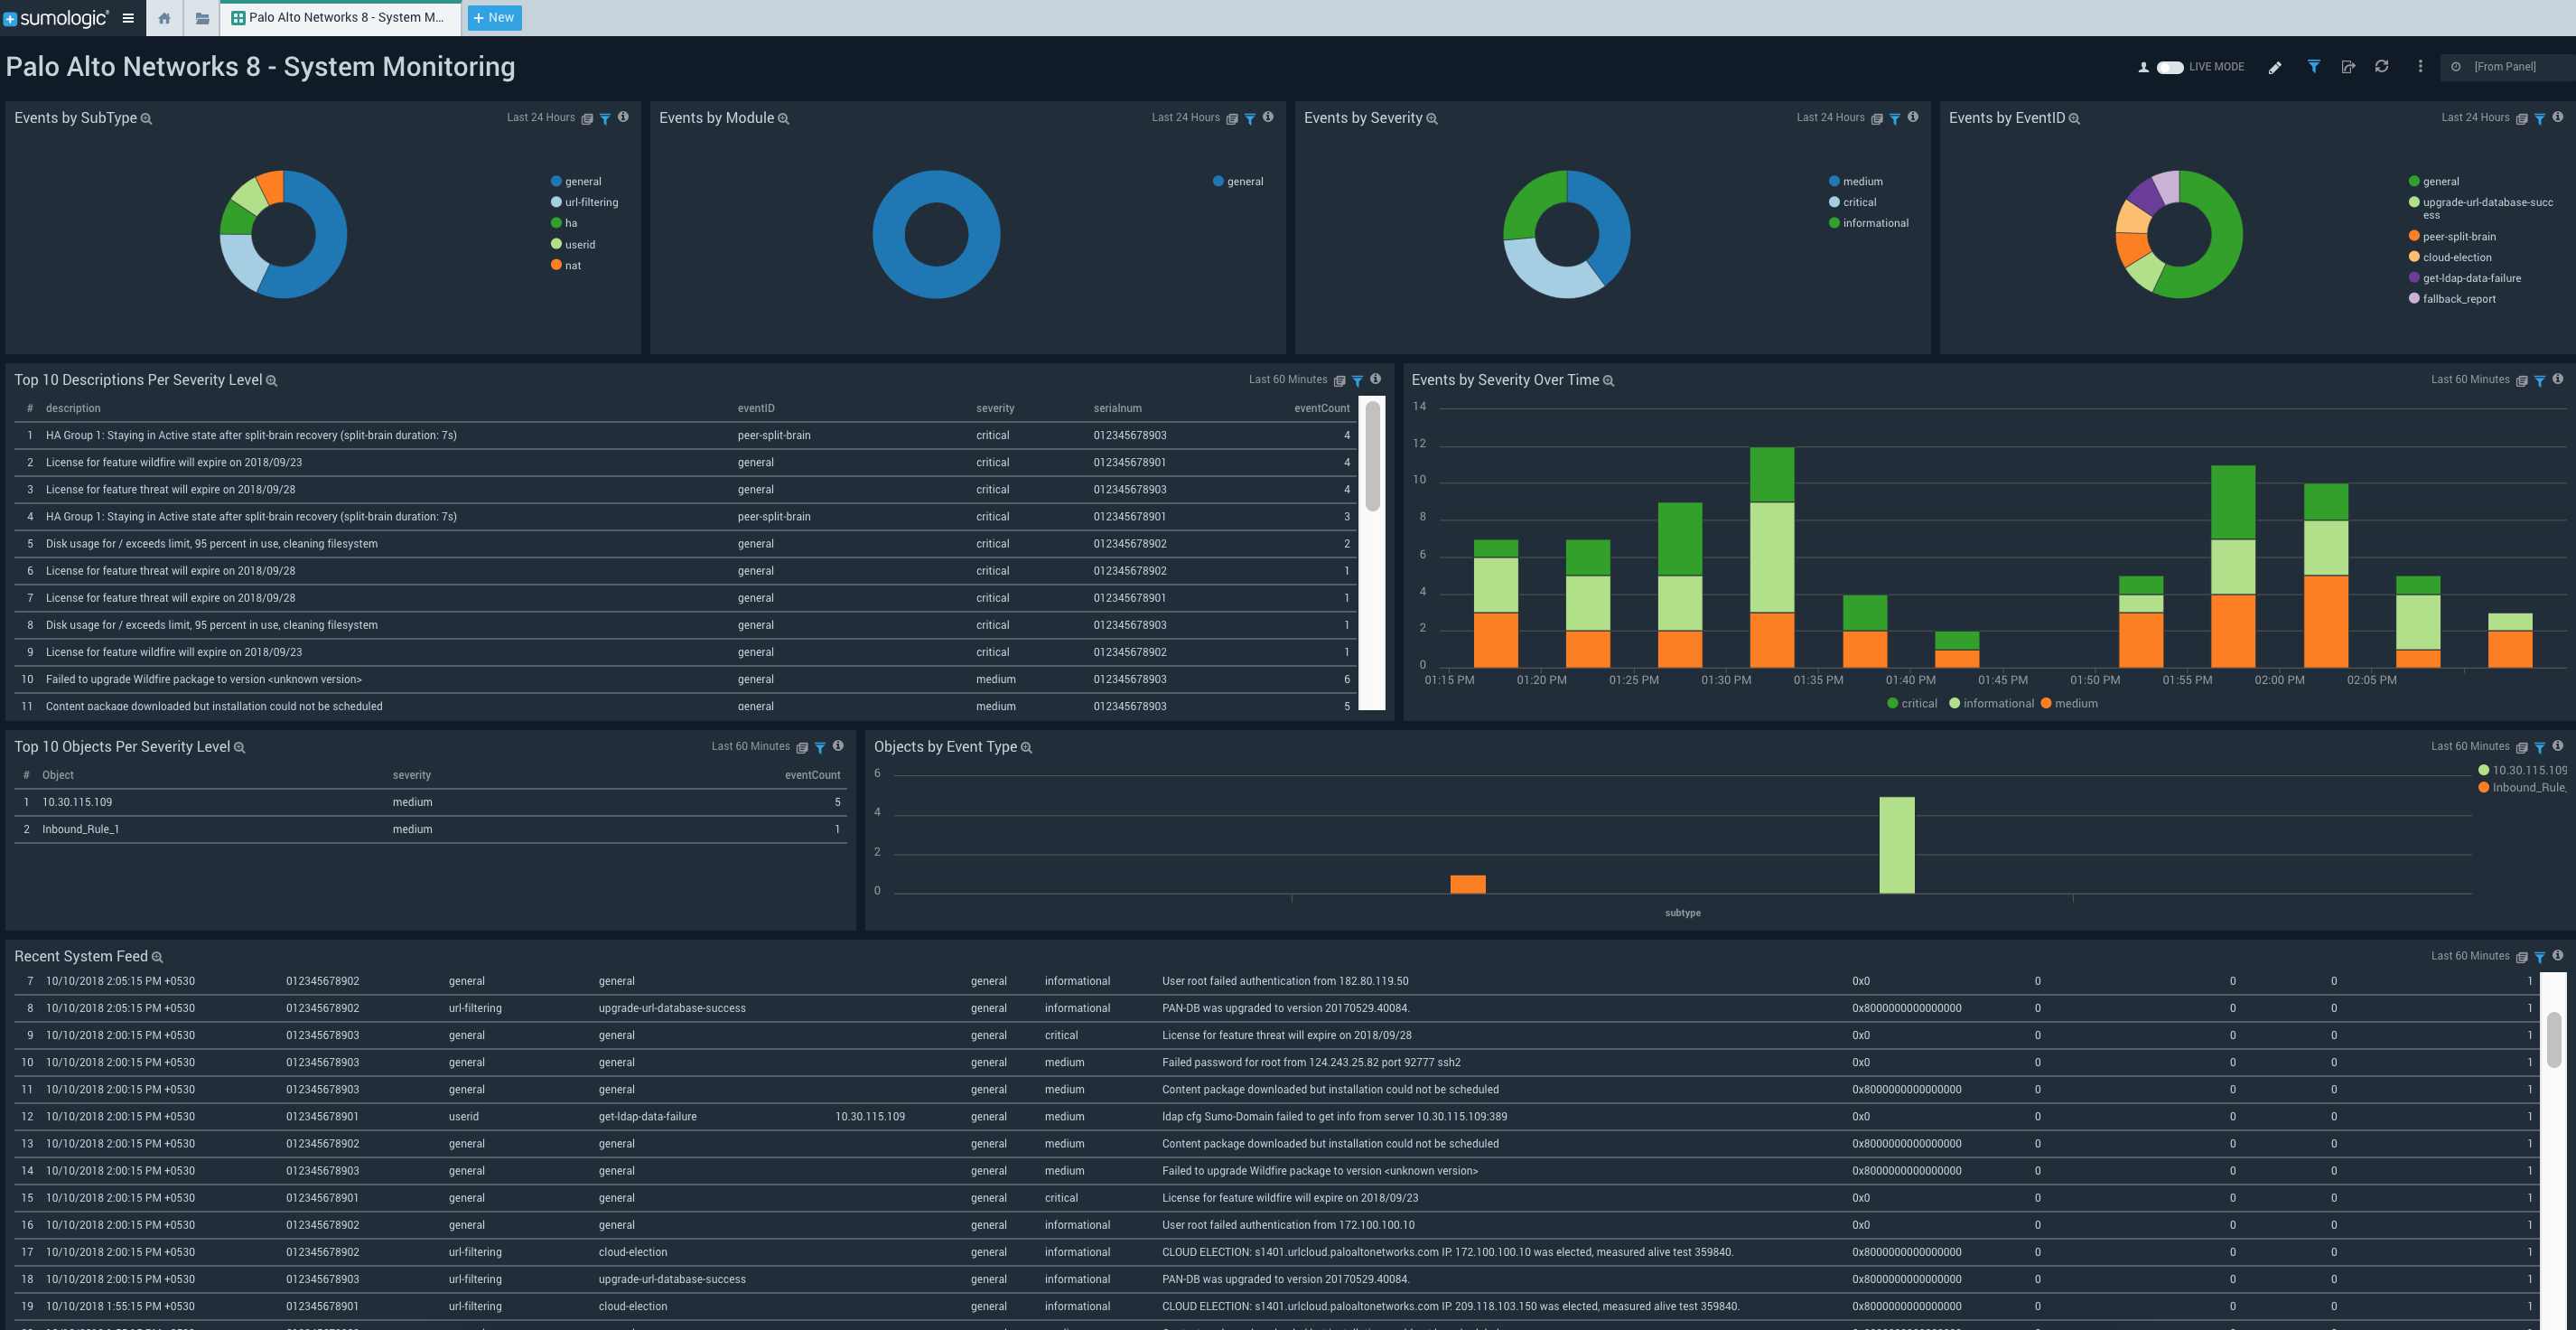The image size is (2576, 1330).
Task: Click scrollbar of Top 10 Descriptions table
Action: [x=1373, y=456]
